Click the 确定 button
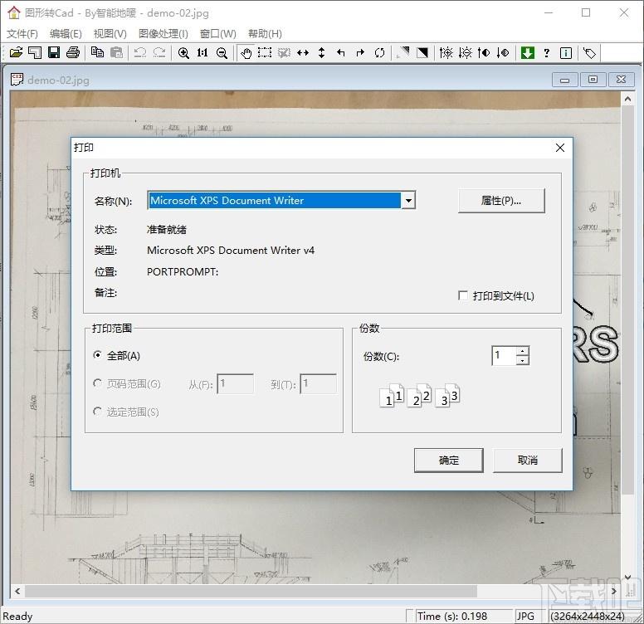The height and width of the screenshot is (624, 644). pos(448,461)
